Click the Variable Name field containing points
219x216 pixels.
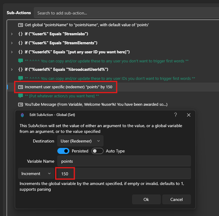click(x=124, y=161)
